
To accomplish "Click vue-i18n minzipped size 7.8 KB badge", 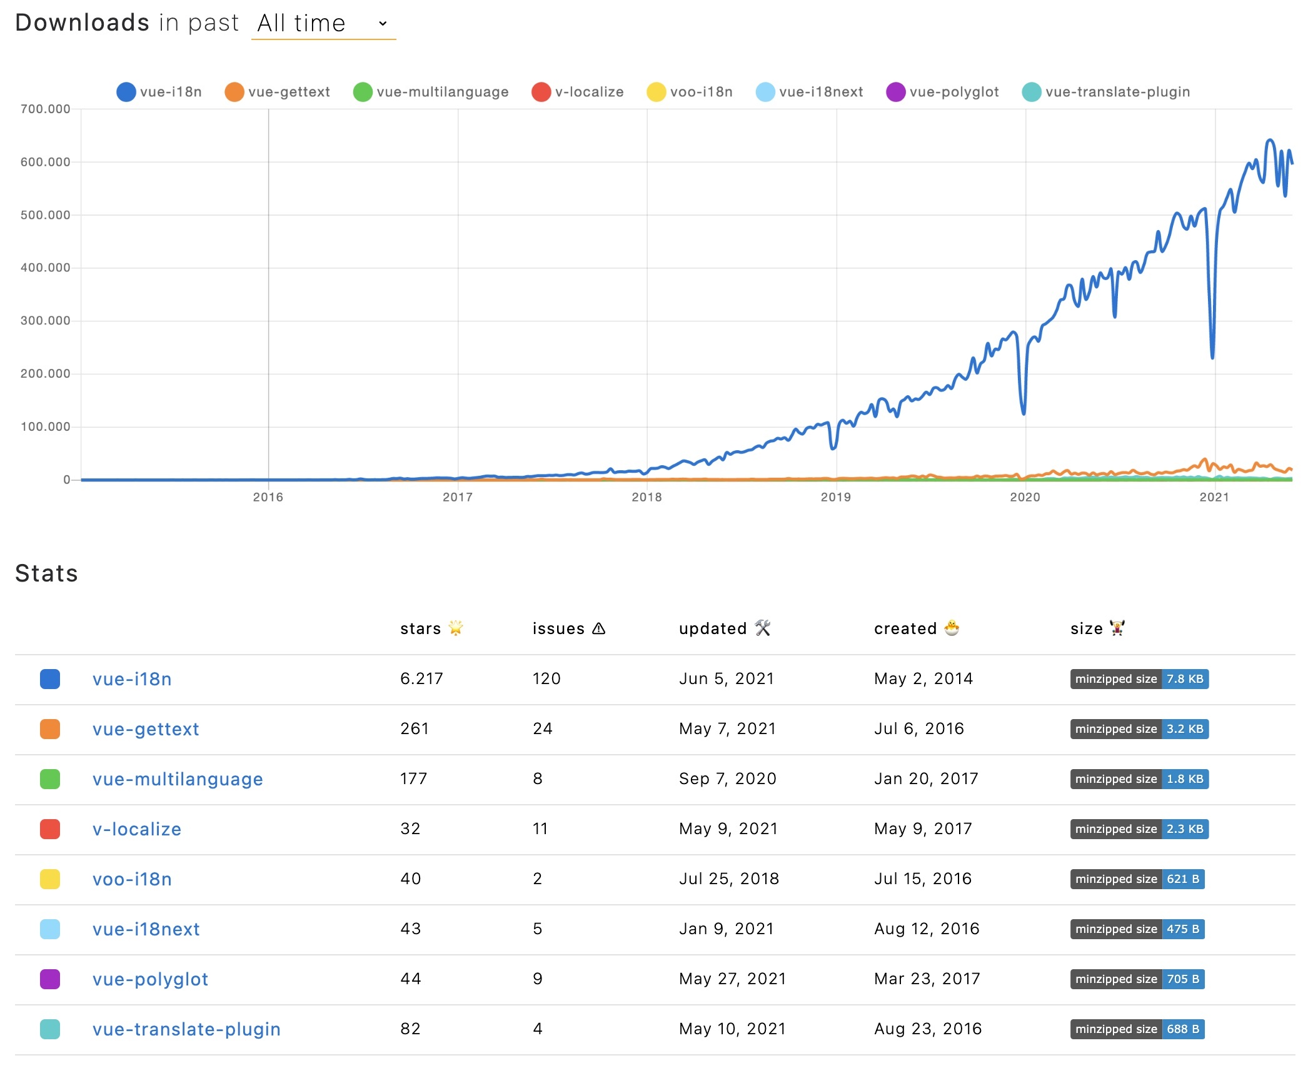I will click(1139, 679).
